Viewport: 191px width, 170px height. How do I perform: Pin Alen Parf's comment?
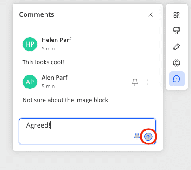tap(135, 82)
